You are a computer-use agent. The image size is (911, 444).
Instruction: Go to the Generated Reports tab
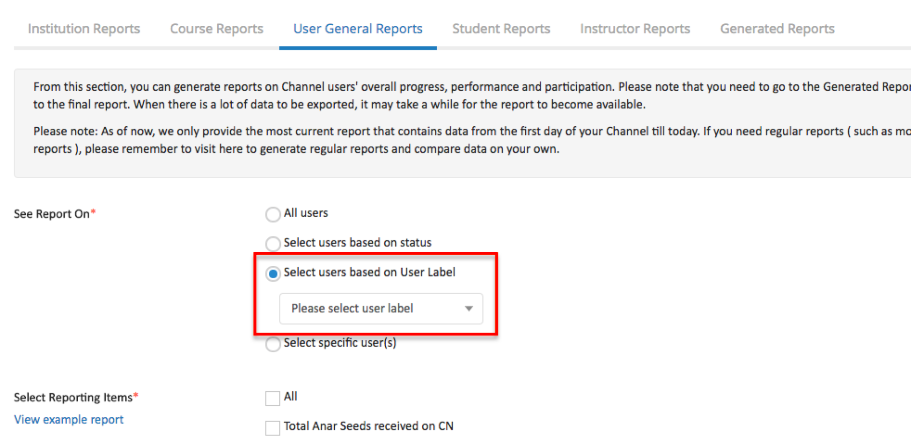[x=777, y=29]
